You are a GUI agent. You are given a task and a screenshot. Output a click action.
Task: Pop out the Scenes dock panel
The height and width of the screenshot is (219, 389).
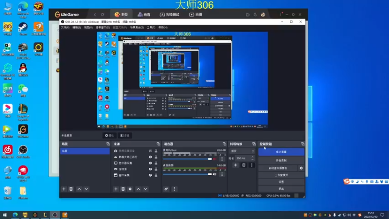point(108,144)
